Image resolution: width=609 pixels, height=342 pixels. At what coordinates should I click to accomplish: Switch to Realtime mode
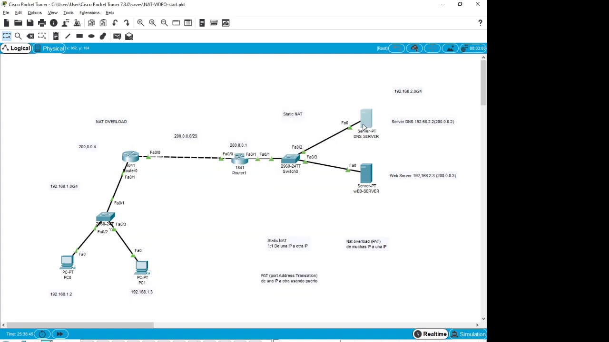pyautogui.click(x=430, y=334)
